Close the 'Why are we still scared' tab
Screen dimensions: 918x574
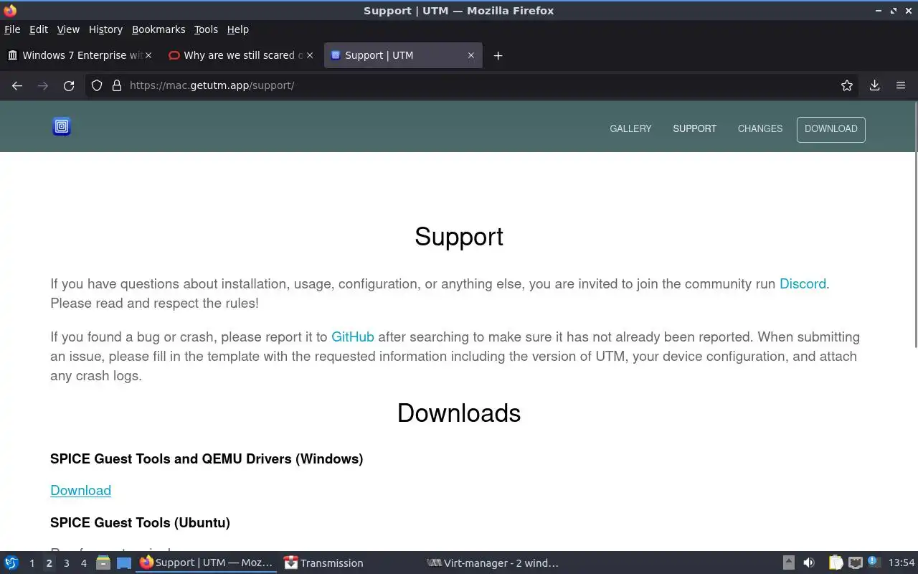point(310,55)
